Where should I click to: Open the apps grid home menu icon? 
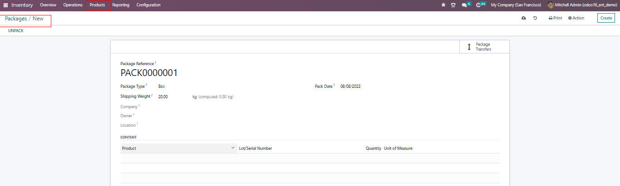(x=6, y=5)
